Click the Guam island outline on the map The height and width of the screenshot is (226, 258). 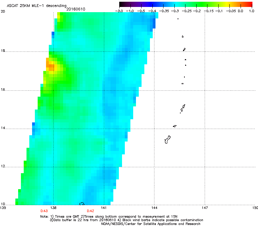[167, 140]
